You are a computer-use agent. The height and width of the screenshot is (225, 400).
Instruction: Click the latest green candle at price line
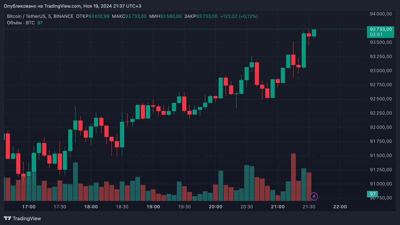[x=314, y=33]
